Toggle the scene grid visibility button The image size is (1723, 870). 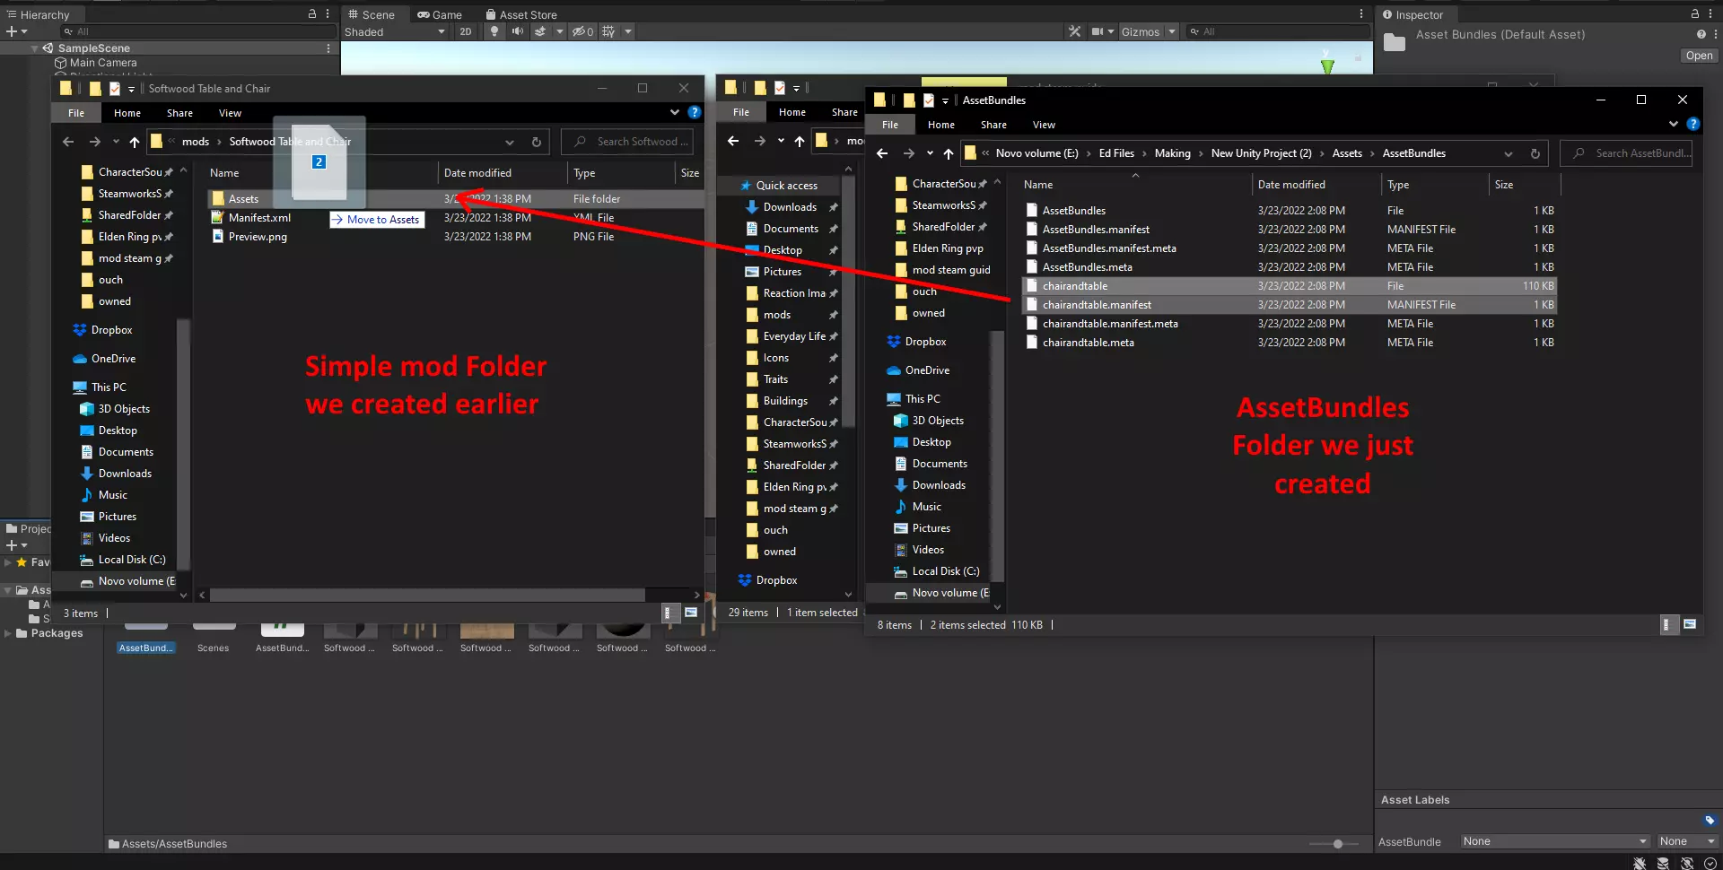click(x=609, y=31)
